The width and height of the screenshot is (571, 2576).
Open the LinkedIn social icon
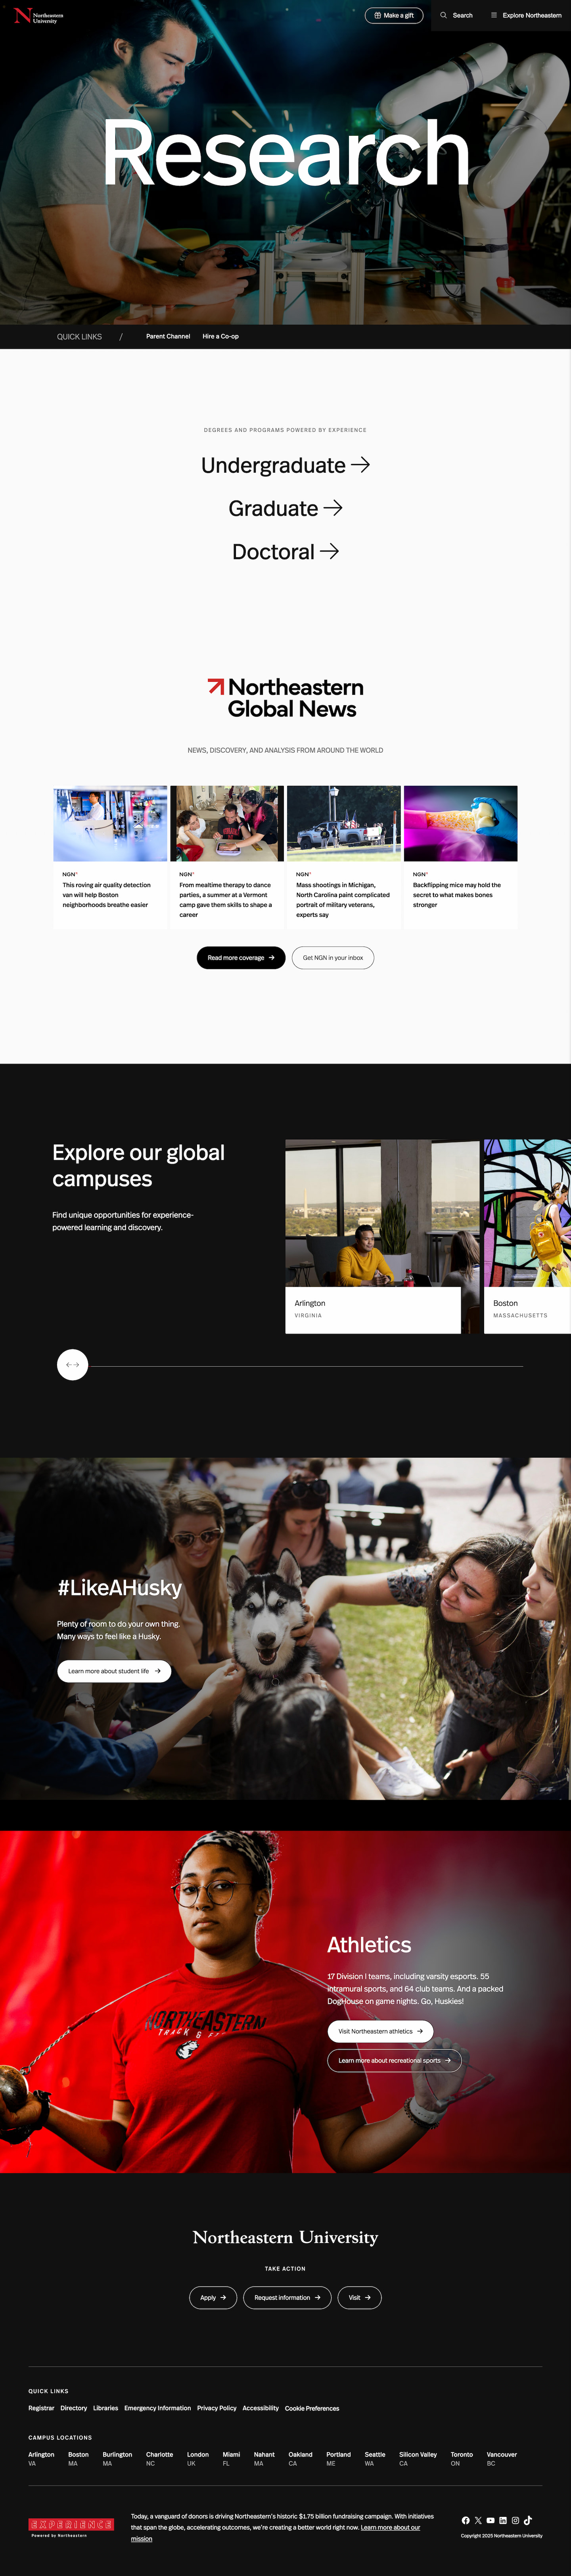click(503, 2520)
